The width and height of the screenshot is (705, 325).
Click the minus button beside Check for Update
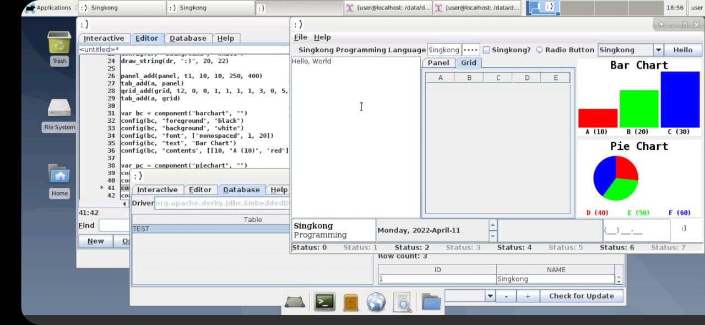click(506, 296)
